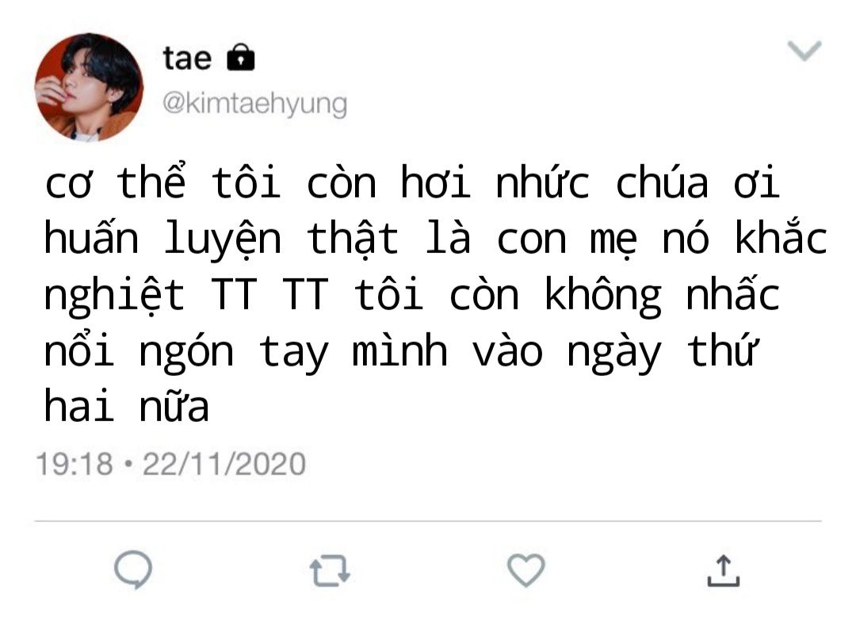
Task: Open the share menu via upload arrow icon
Action: pyautogui.click(x=724, y=570)
